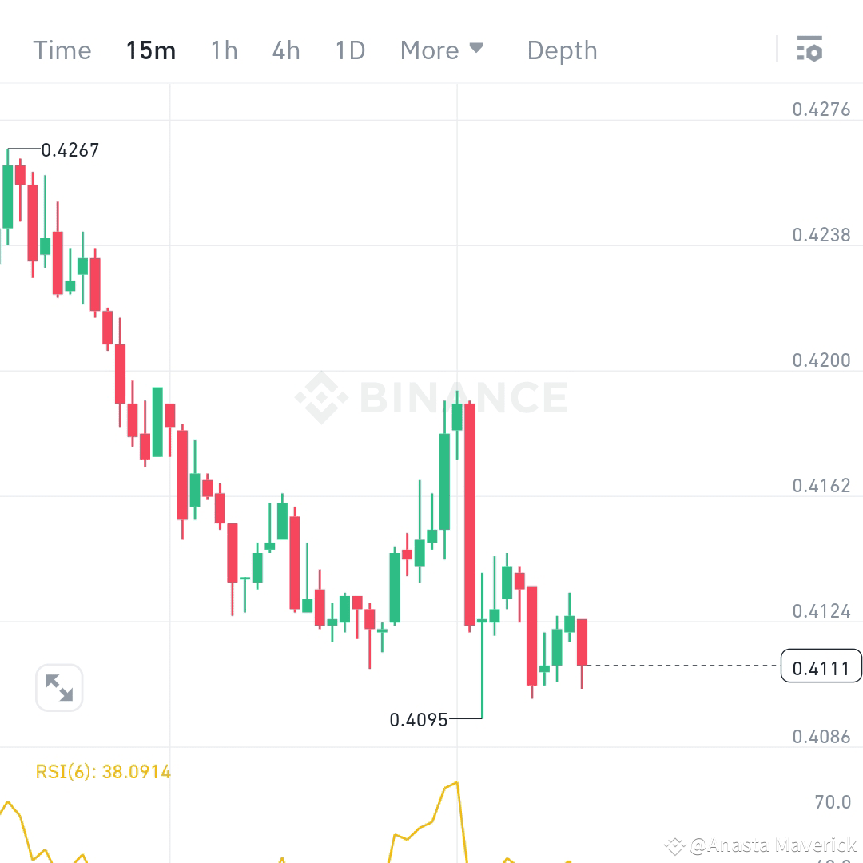Enable the 4h candle interval
863x863 pixels.
(285, 50)
